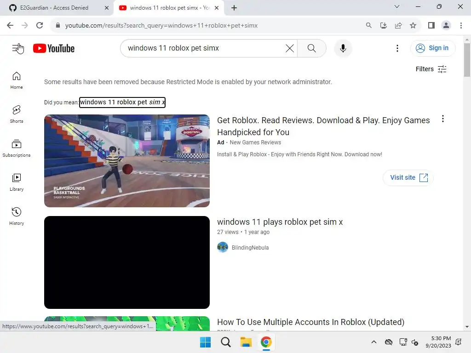The width and height of the screenshot is (471, 353).
Task: Click suggested query 'windows 11 roblox pet sim x'
Action: pos(122,102)
